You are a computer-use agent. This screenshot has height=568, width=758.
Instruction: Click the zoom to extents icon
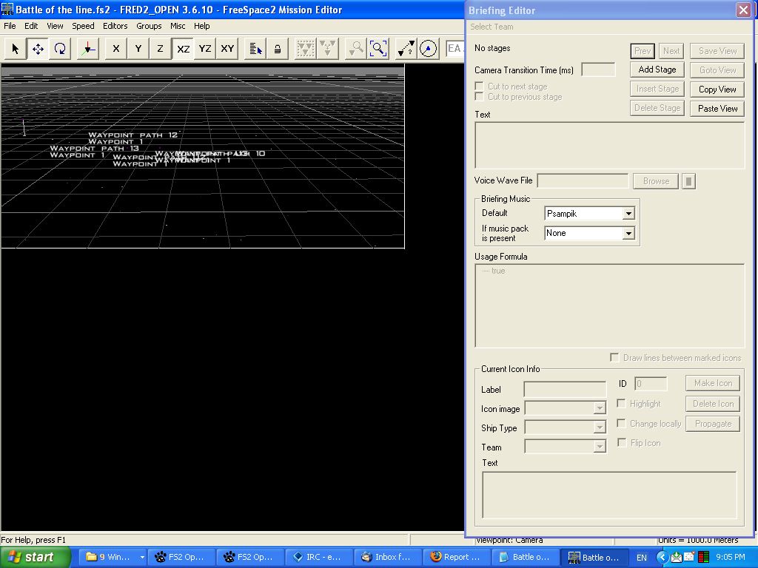tap(378, 49)
